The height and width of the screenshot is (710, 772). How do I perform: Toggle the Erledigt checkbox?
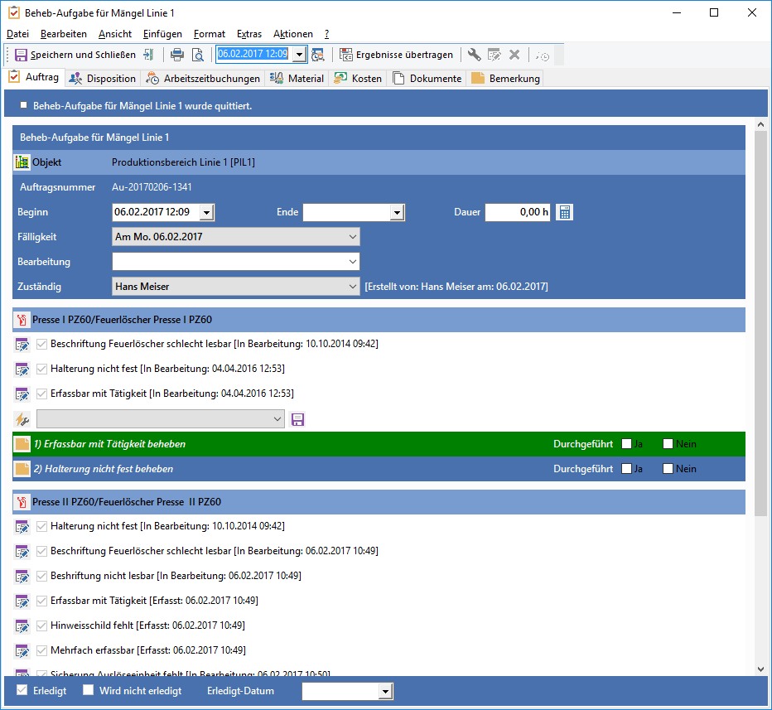pos(22,690)
